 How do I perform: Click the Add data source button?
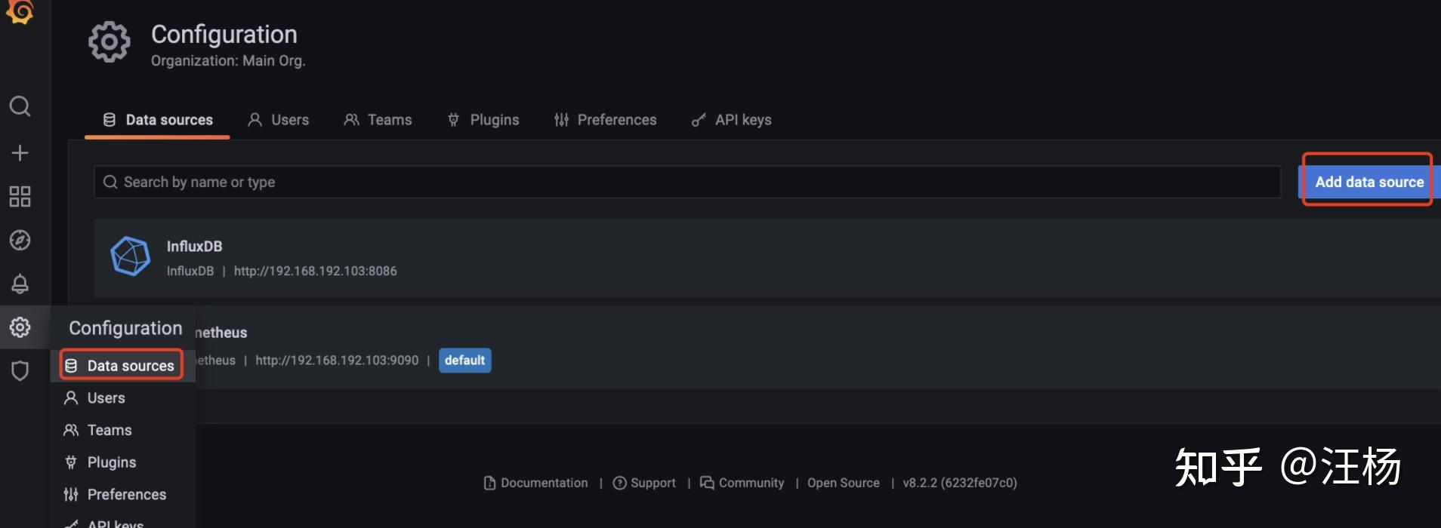point(1369,182)
